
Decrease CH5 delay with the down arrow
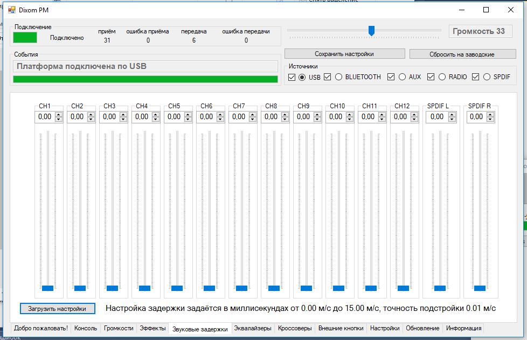click(x=188, y=119)
